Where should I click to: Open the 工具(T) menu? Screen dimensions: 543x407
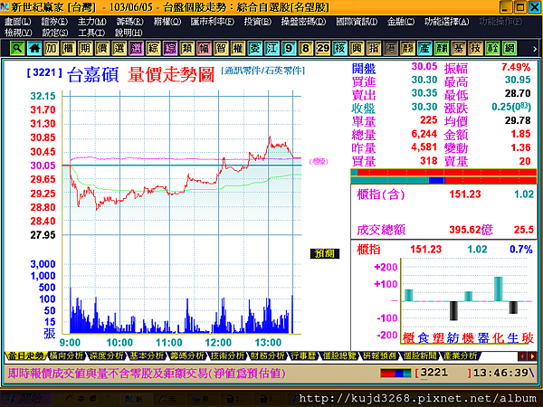(x=91, y=33)
